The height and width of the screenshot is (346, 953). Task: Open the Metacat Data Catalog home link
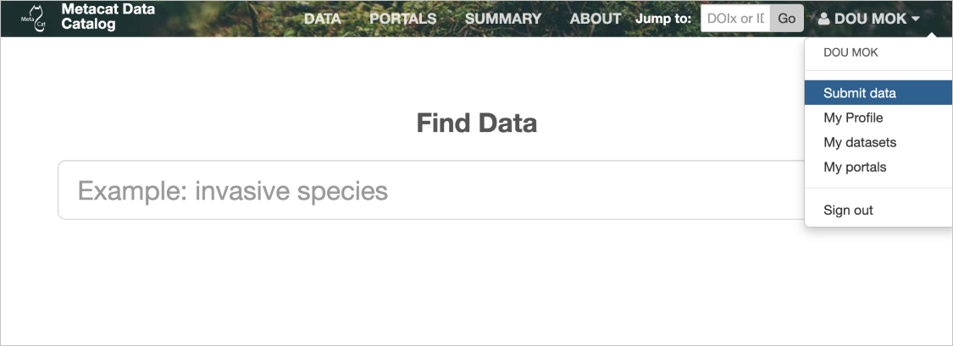point(108,17)
